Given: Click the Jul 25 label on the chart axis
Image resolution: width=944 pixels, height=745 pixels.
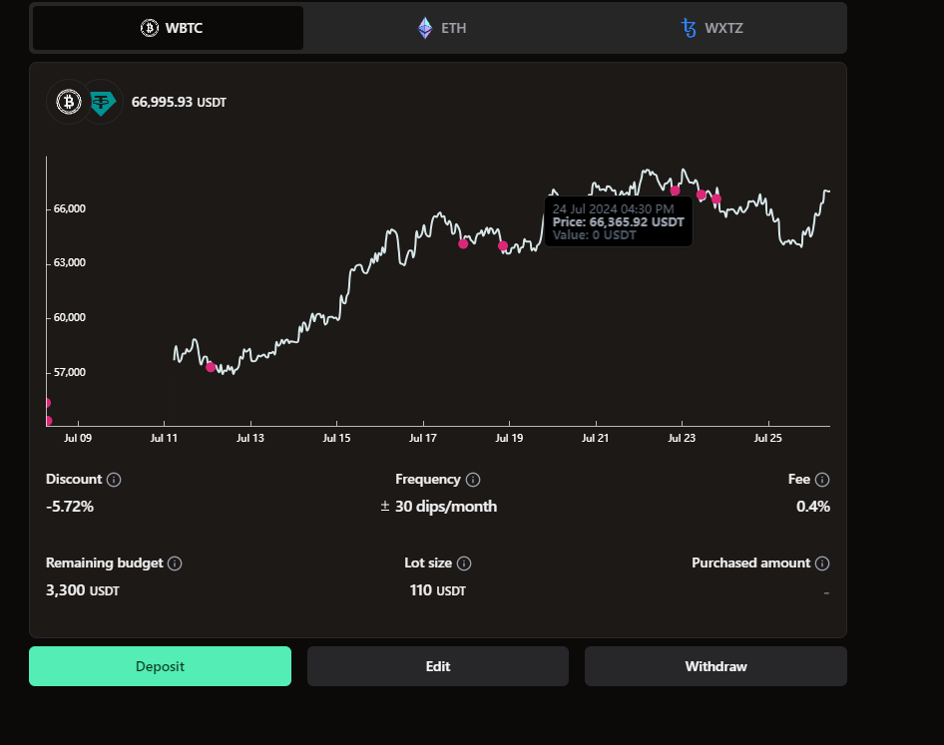Looking at the screenshot, I should tap(768, 438).
